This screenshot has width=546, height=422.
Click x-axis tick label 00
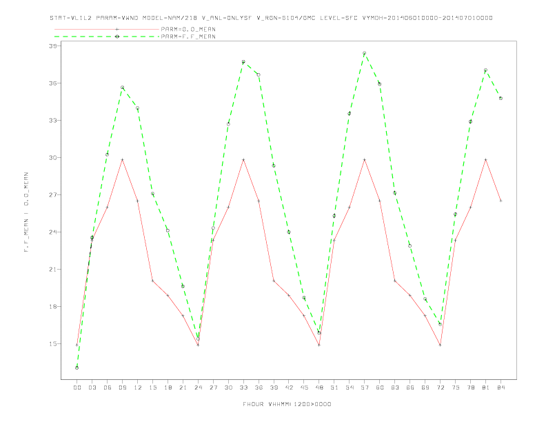(77, 388)
